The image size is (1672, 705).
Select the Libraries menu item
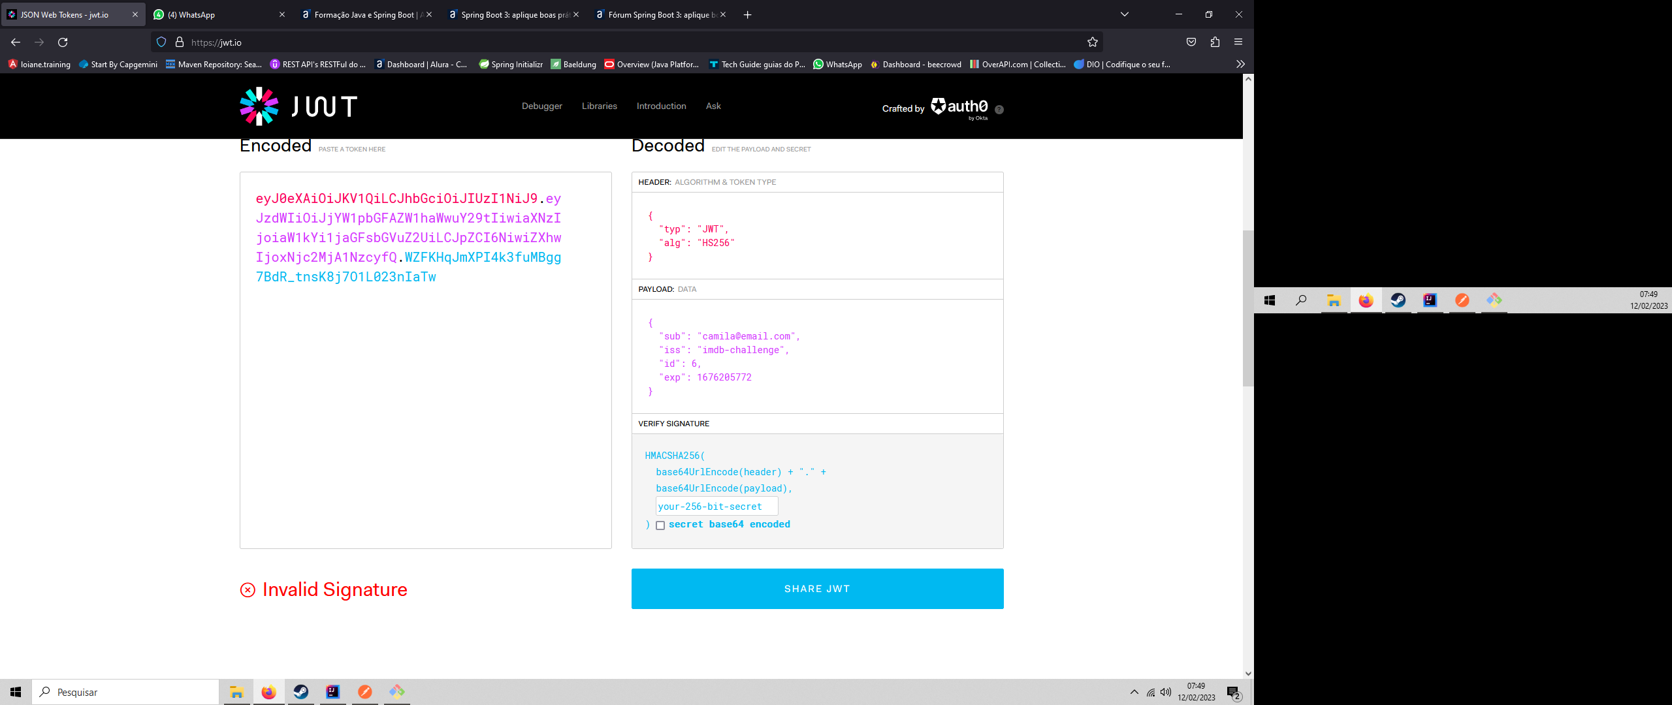[600, 106]
